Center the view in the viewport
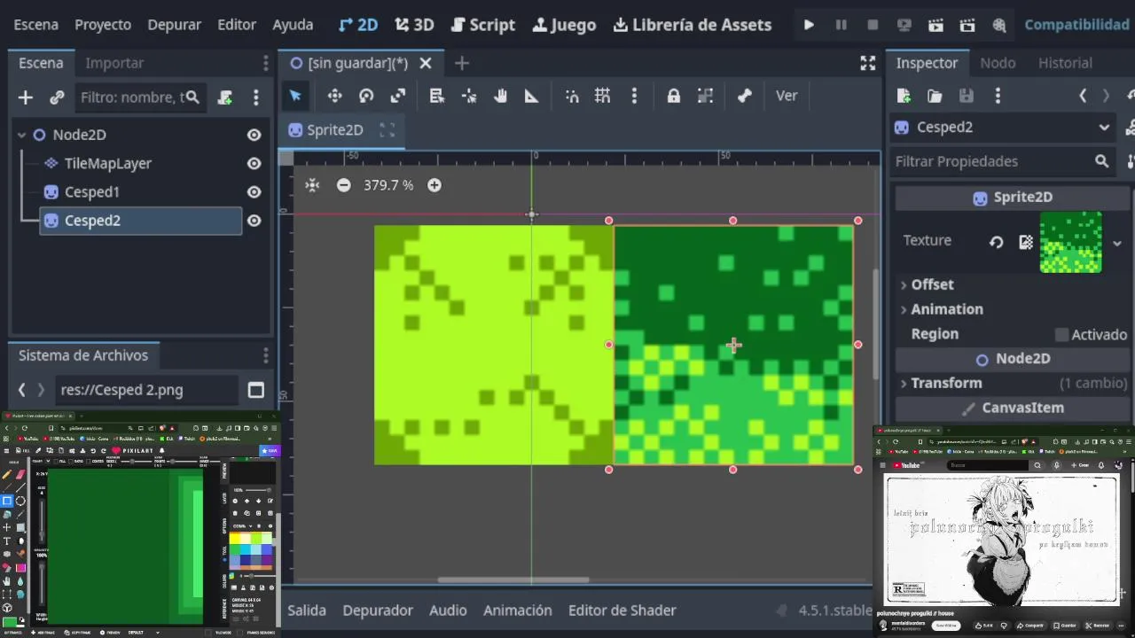The image size is (1135, 638). pos(312,185)
